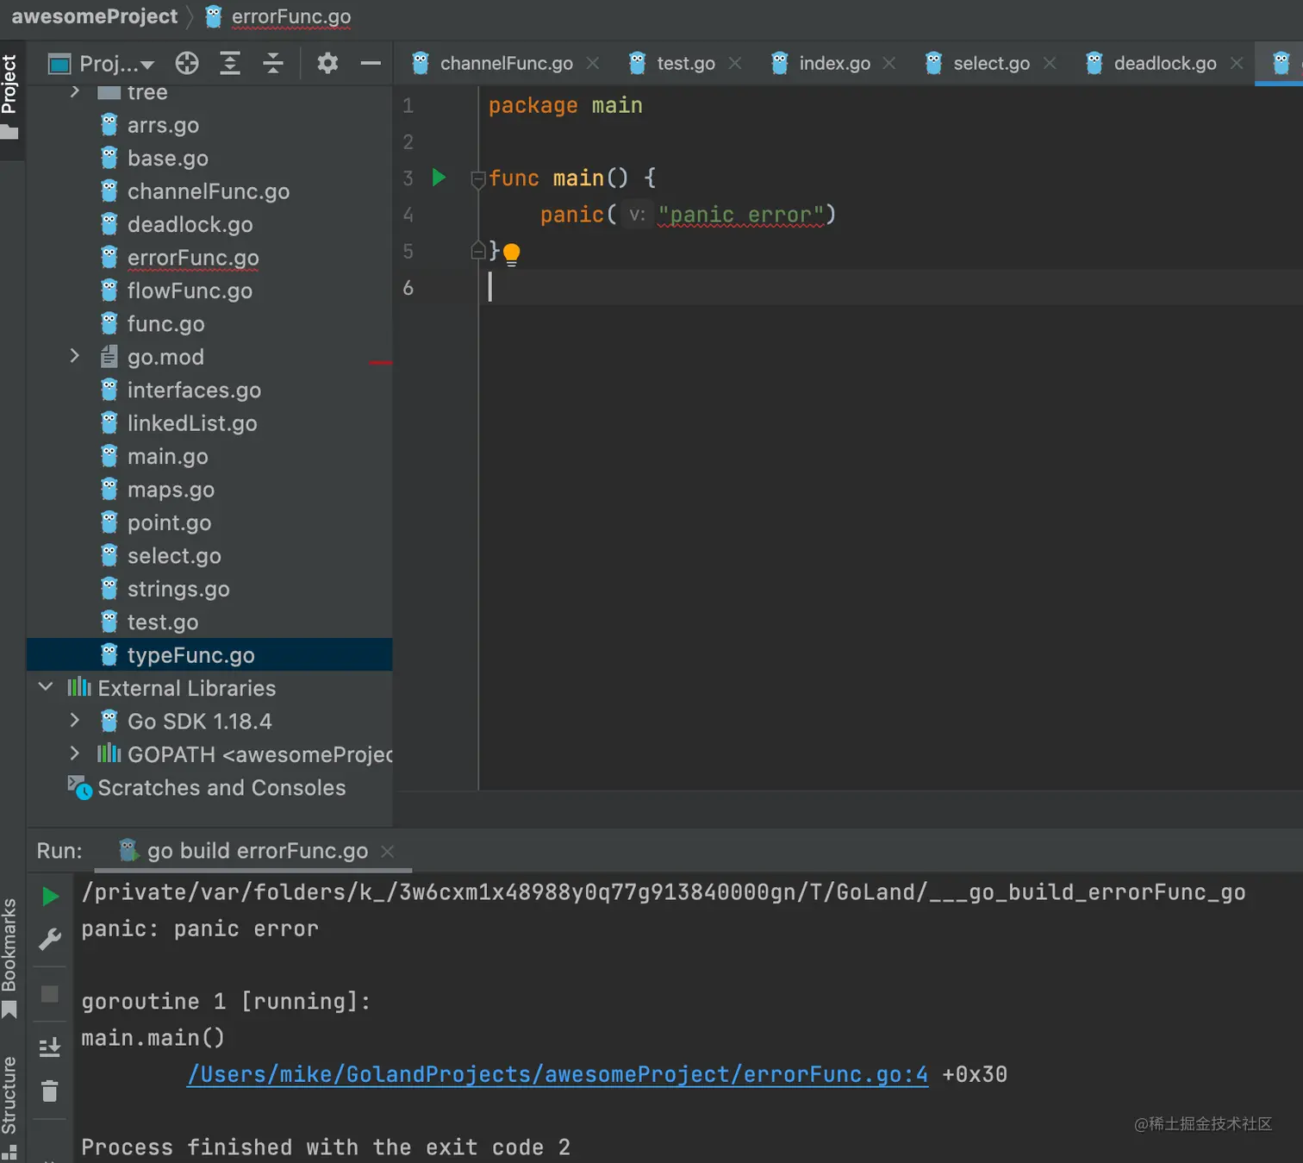The width and height of the screenshot is (1303, 1163).
Task: Click the Select Opened File locate icon
Action: coord(187,63)
